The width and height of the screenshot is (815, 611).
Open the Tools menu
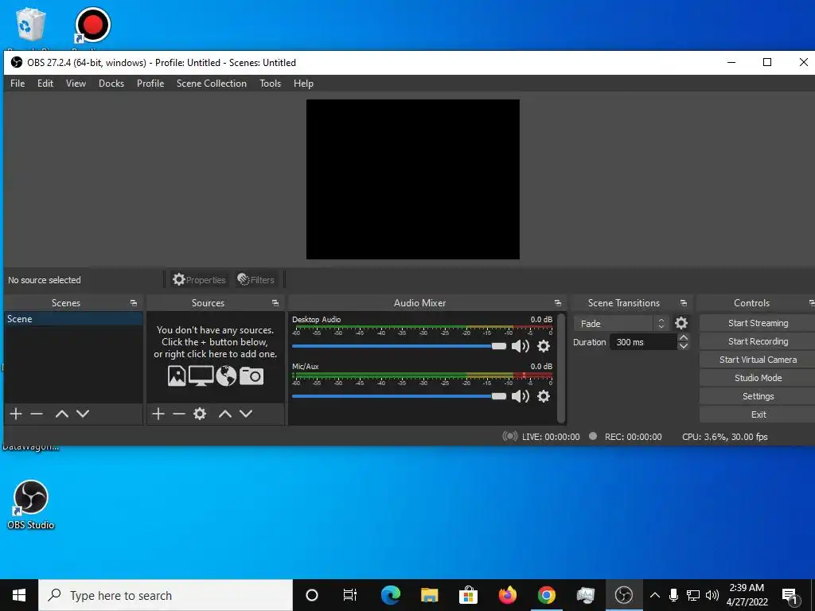click(x=271, y=84)
